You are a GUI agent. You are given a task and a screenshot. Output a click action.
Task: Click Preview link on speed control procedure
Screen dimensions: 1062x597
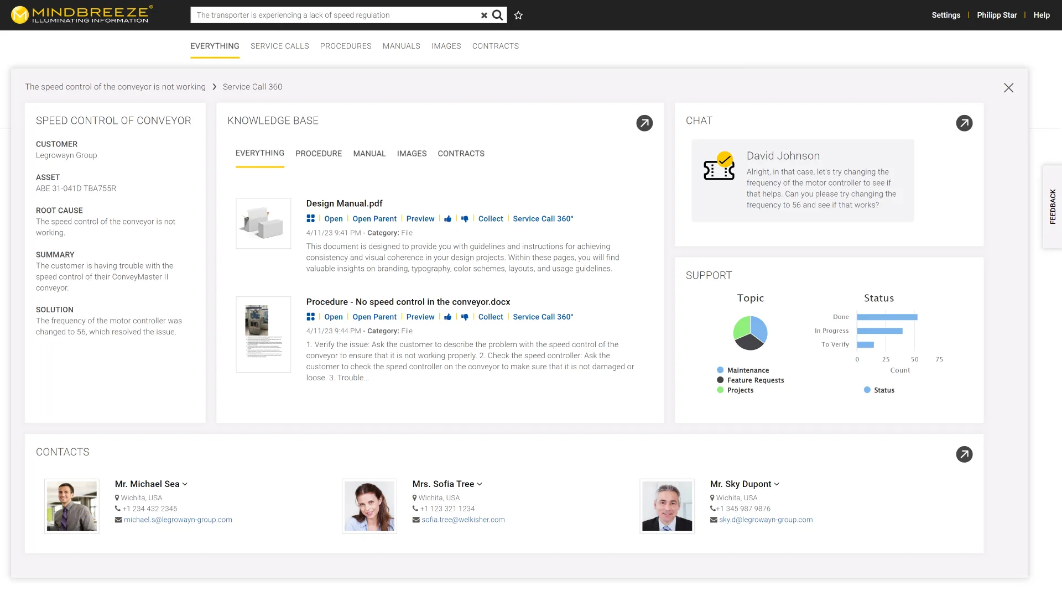[x=420, y=316]
